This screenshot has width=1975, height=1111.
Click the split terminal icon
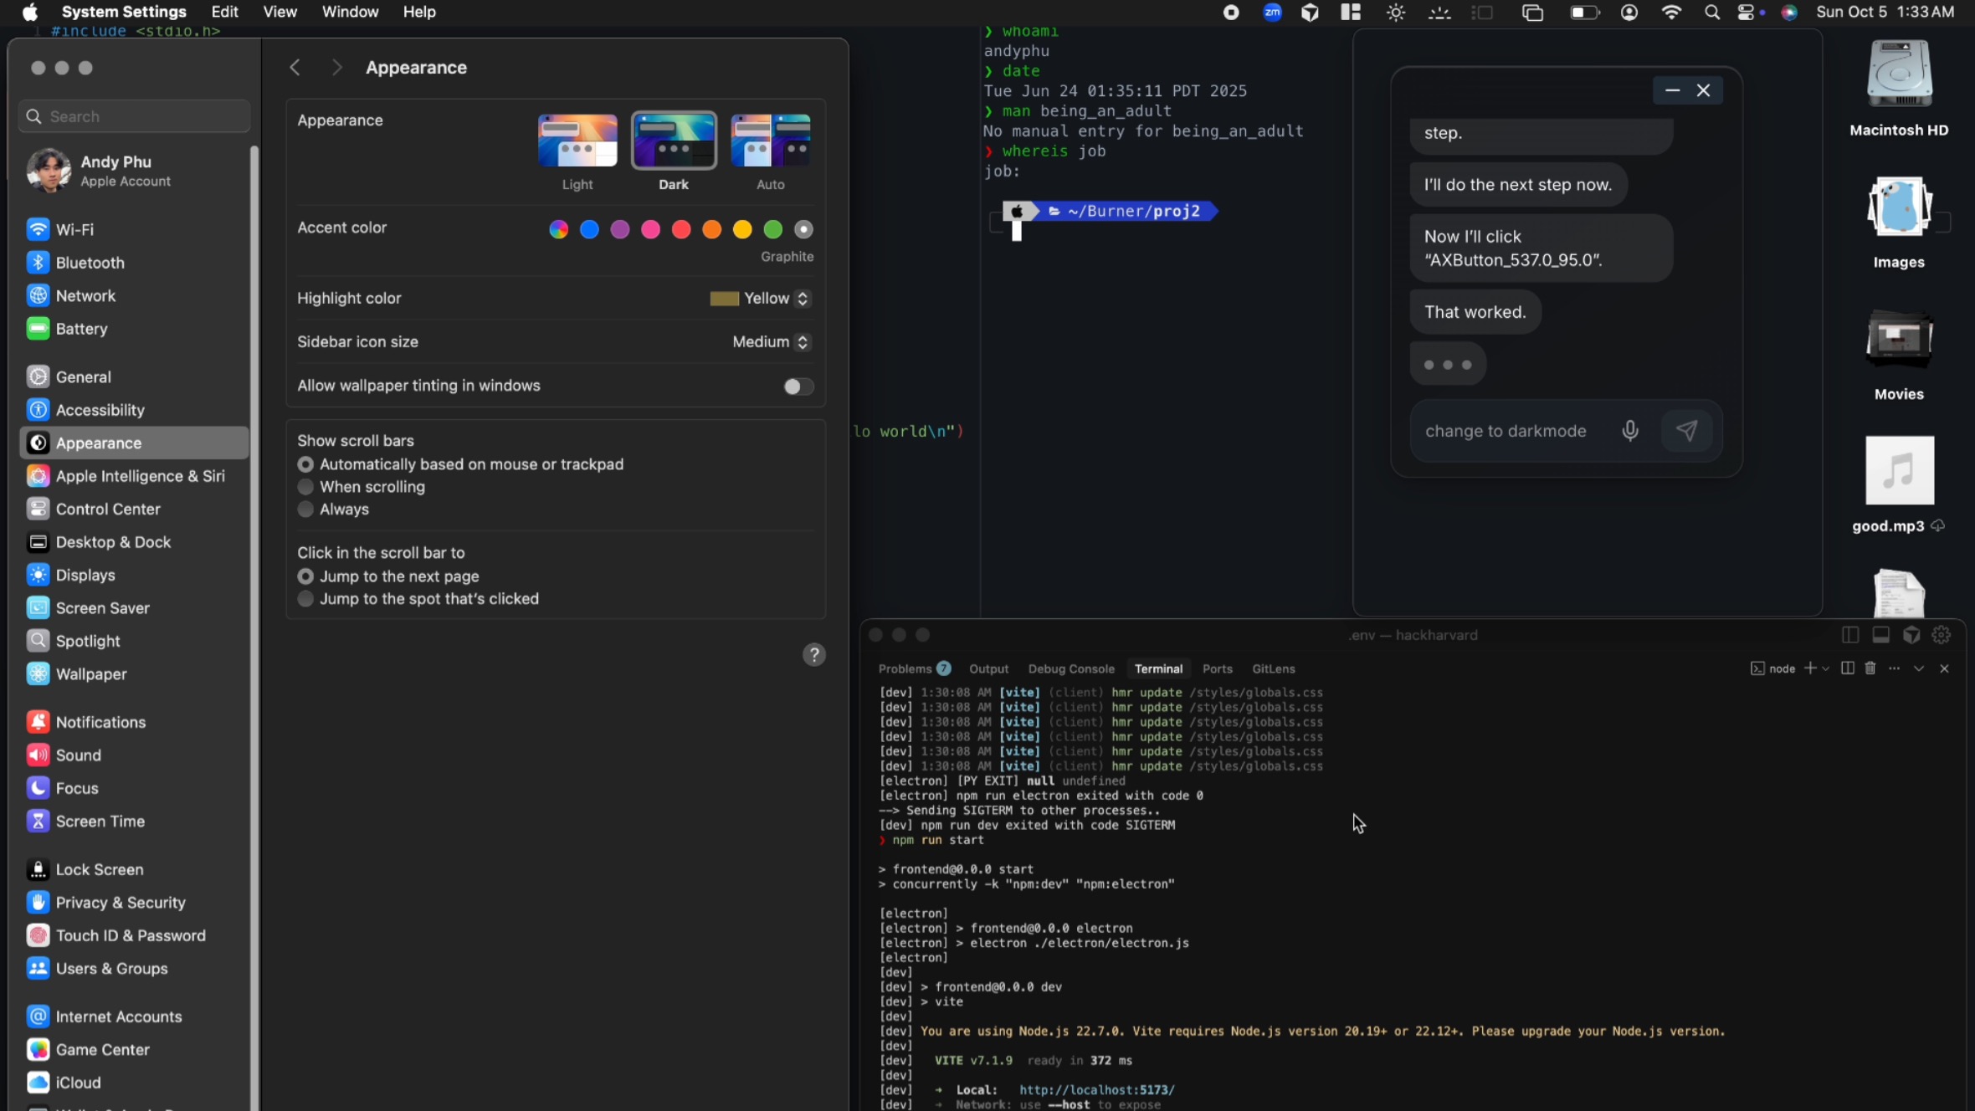[x=1848, y=668]
